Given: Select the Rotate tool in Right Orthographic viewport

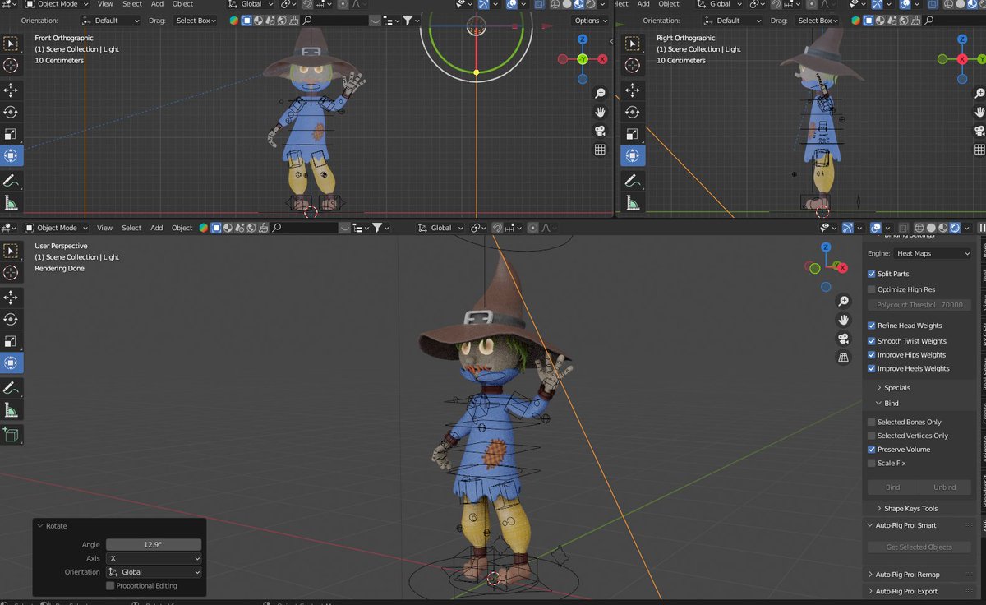Looking at the screenshot, I should pyautogui.click(x=633, y=112).
